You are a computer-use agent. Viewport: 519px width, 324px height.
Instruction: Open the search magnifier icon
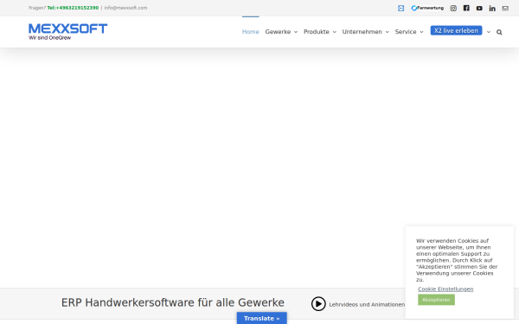click(x=499, y=32)
